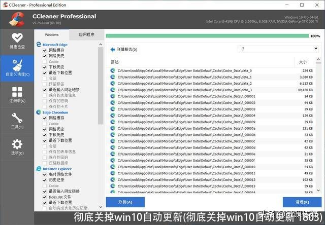Click the green 100% progress bar
This screenshot has height=225, width=325.
(x=207, y=36)
